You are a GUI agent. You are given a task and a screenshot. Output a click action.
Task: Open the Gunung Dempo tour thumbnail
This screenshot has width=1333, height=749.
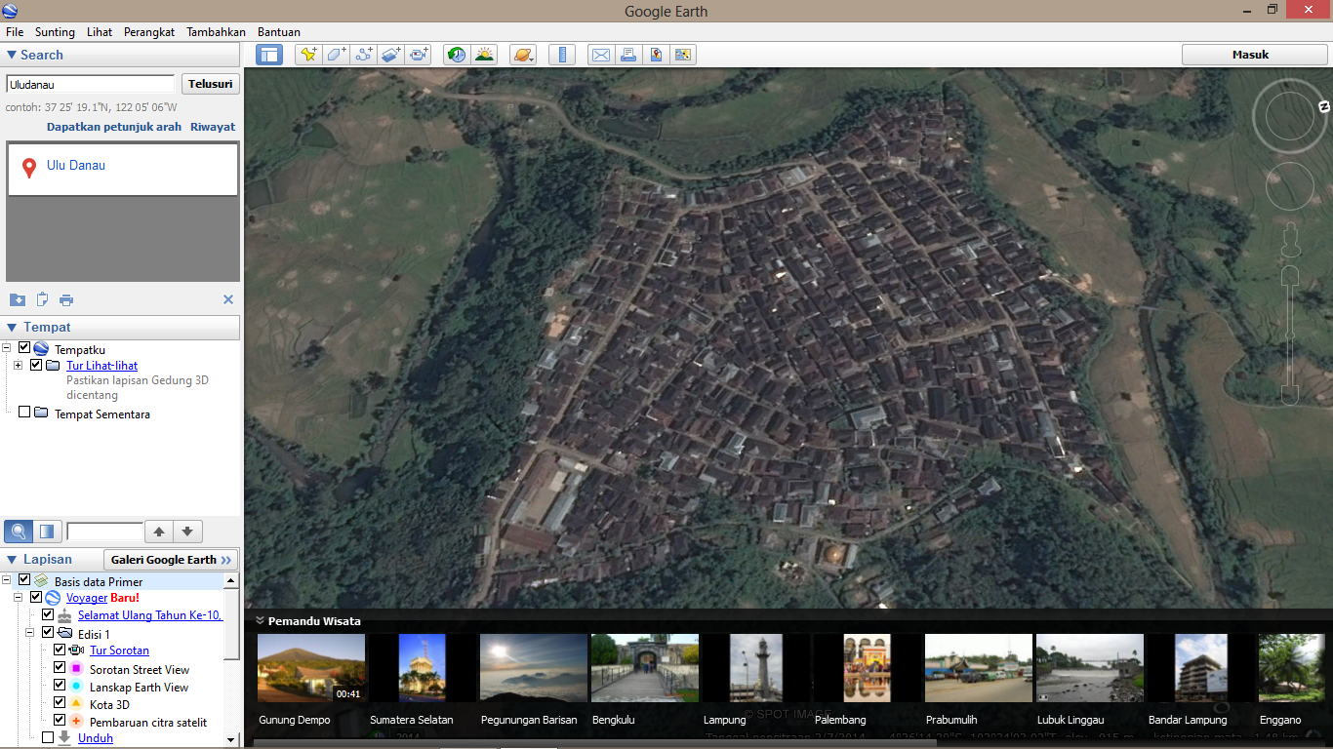[310, 668]
